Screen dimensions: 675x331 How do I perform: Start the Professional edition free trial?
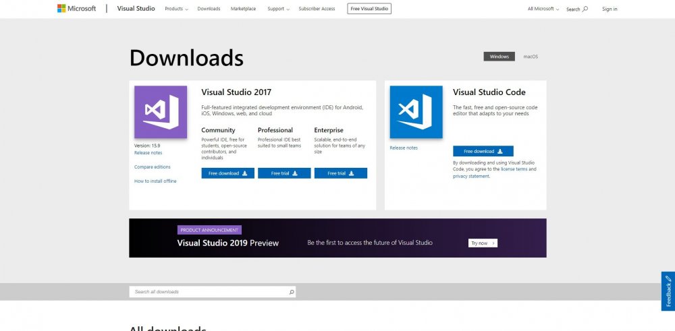coord(284,173)
